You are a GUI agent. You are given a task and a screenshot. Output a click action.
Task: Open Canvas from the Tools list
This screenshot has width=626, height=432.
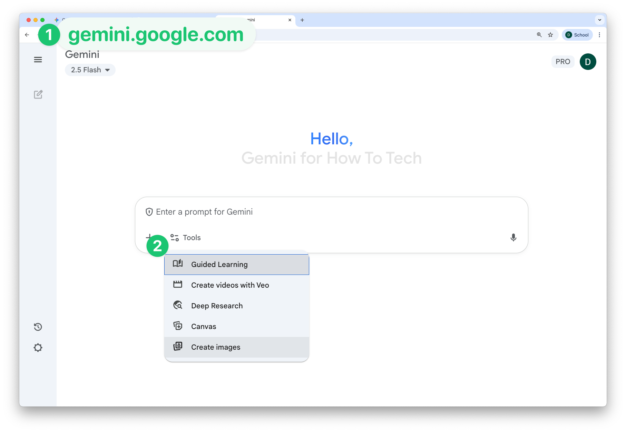204,326
